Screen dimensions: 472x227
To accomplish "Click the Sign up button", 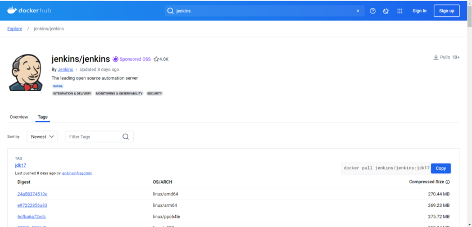I will (446, 11).
